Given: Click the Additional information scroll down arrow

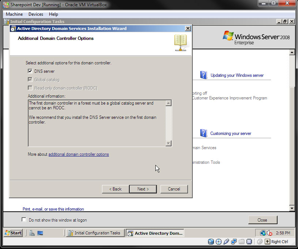Looking at the screenshot, I should [x=169, y=143].
